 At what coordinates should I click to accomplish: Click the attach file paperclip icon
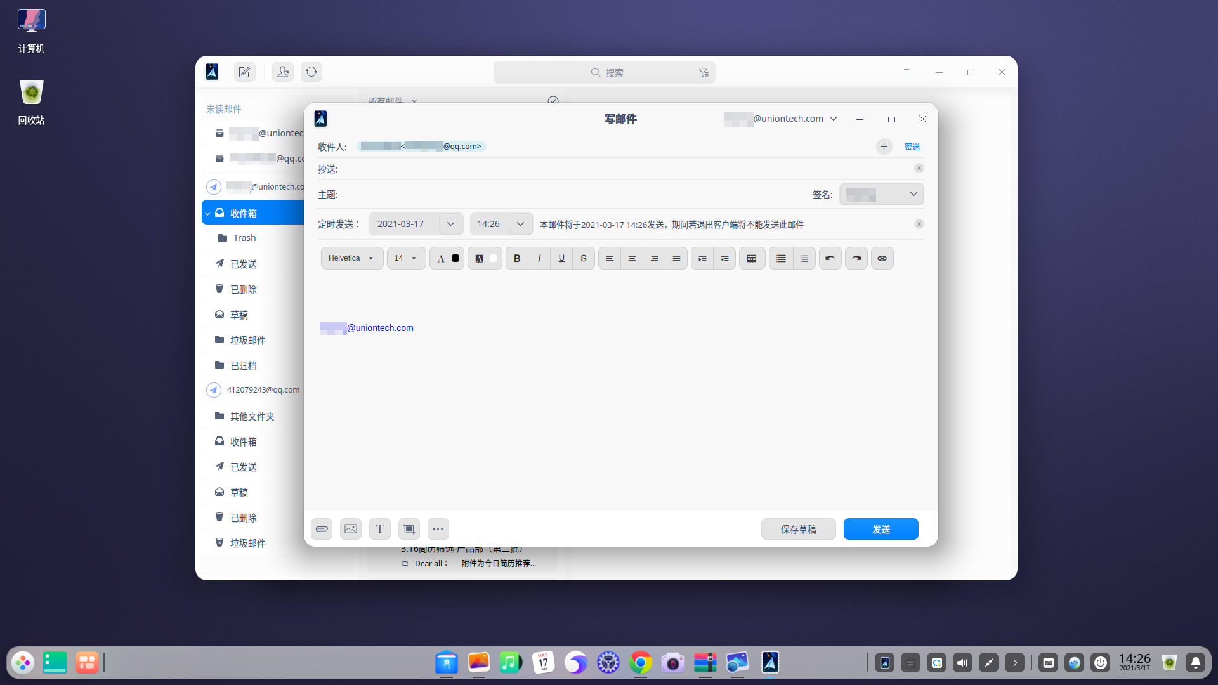tap(322, 529)
